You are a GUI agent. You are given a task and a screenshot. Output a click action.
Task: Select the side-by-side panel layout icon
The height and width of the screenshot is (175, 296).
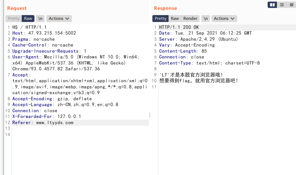pyautogui.click(x=272, y=5)
